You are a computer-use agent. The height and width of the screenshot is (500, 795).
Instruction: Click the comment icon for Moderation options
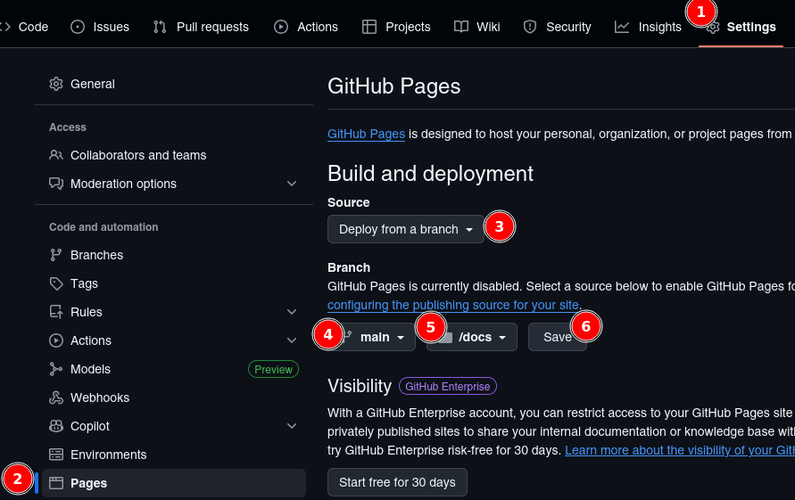(56, 184)
